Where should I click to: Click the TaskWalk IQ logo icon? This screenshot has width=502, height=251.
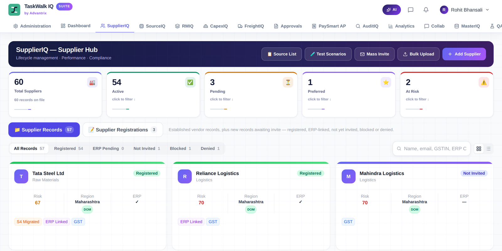pos(14,10)
